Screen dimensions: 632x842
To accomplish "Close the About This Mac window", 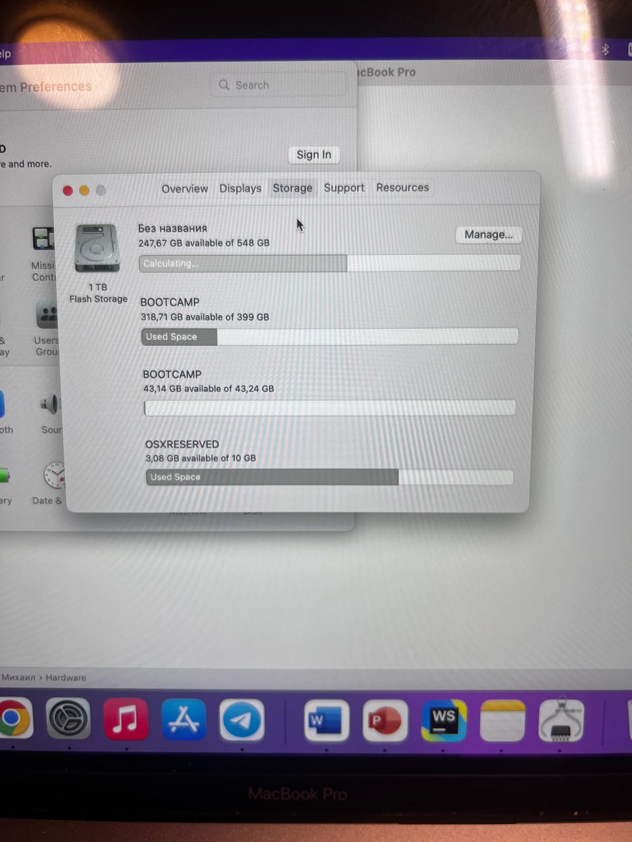I will click(x=67, y=191).
